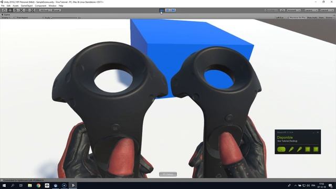The width and height of the screenshot is (336, 189).
Task: Open the Windows notification center
Action: (x=330, y=185)
